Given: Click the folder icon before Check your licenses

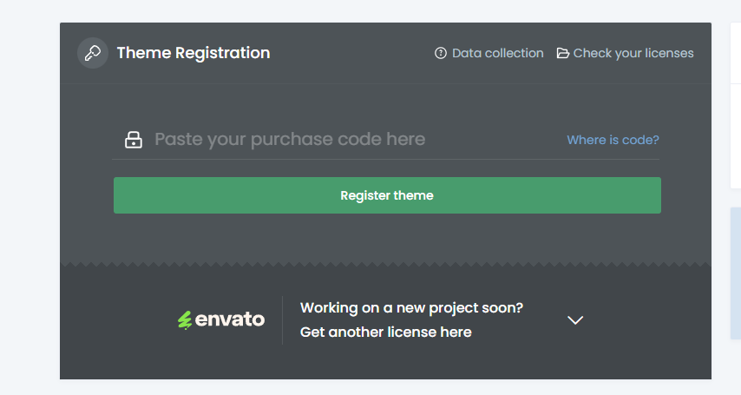Looking at the screenshot, I should tap(563, 53).
